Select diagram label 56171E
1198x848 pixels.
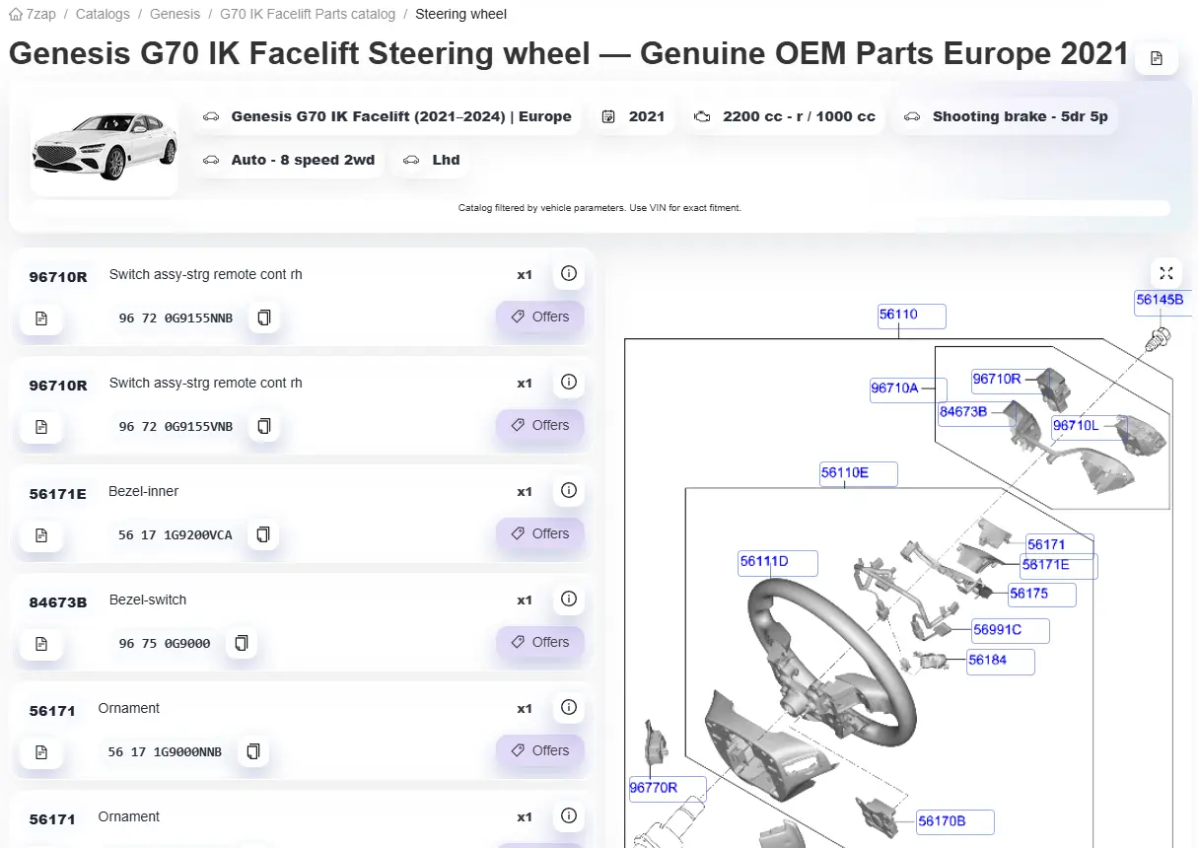(1057, 566)
